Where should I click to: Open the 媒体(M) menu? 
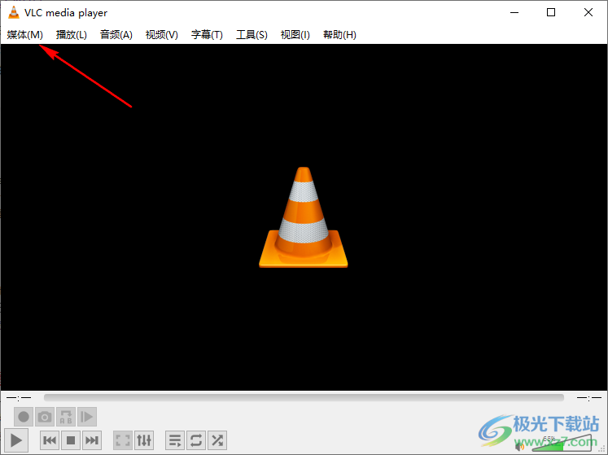(24, 35)
